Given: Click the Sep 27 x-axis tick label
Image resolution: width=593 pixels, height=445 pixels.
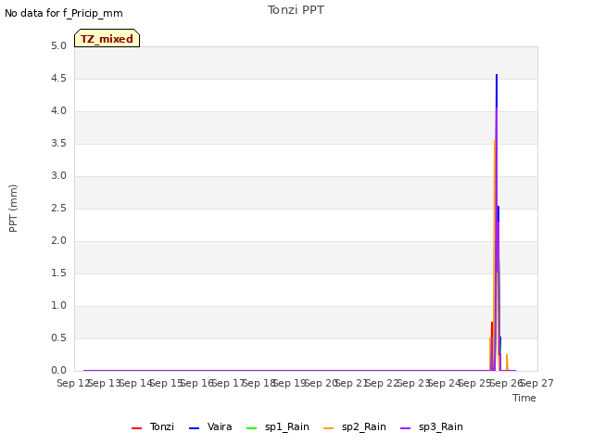Looking at the screenshot, I should [537, 383].
